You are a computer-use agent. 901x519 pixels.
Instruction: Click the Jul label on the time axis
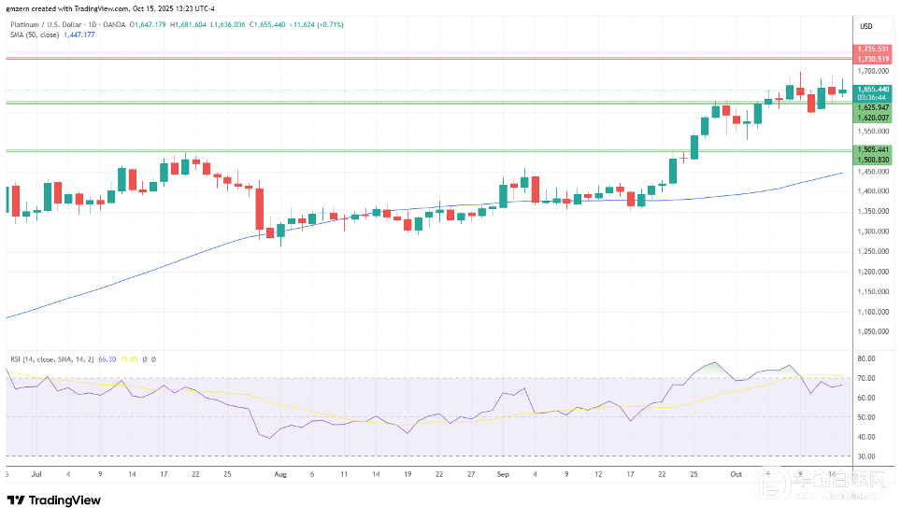coord(37,473)
